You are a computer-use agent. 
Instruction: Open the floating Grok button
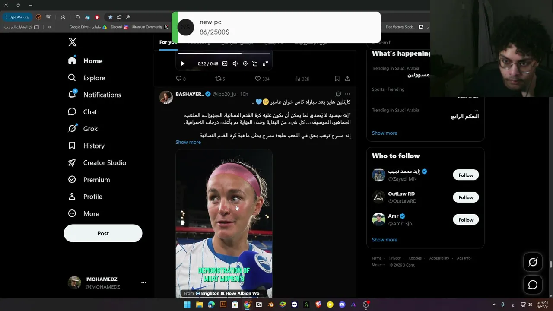point(533,262)
